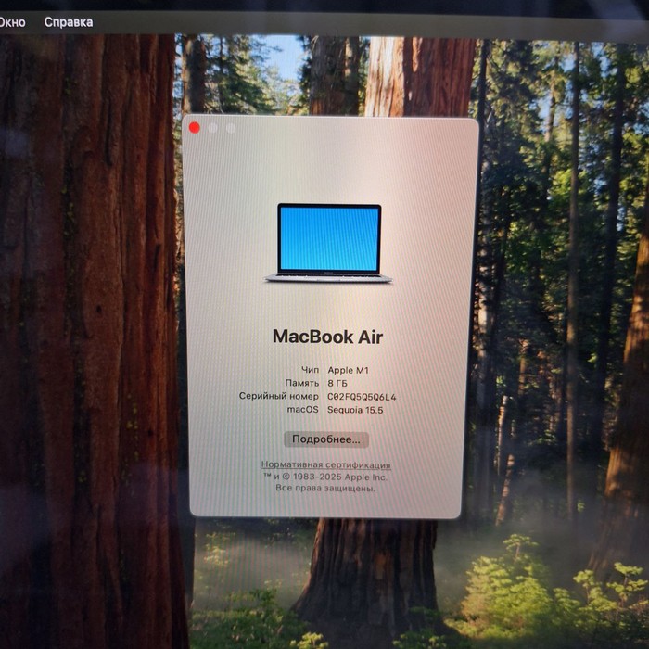
Task: Click the disabled zoom button in About window
Action: click(x=231, y=128)
